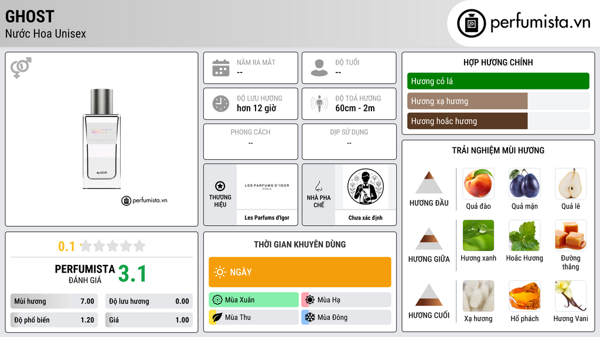The image size is (600, 337).
Task: Select the Hoắc Hương patchouli leaf image
Action: 524,235
